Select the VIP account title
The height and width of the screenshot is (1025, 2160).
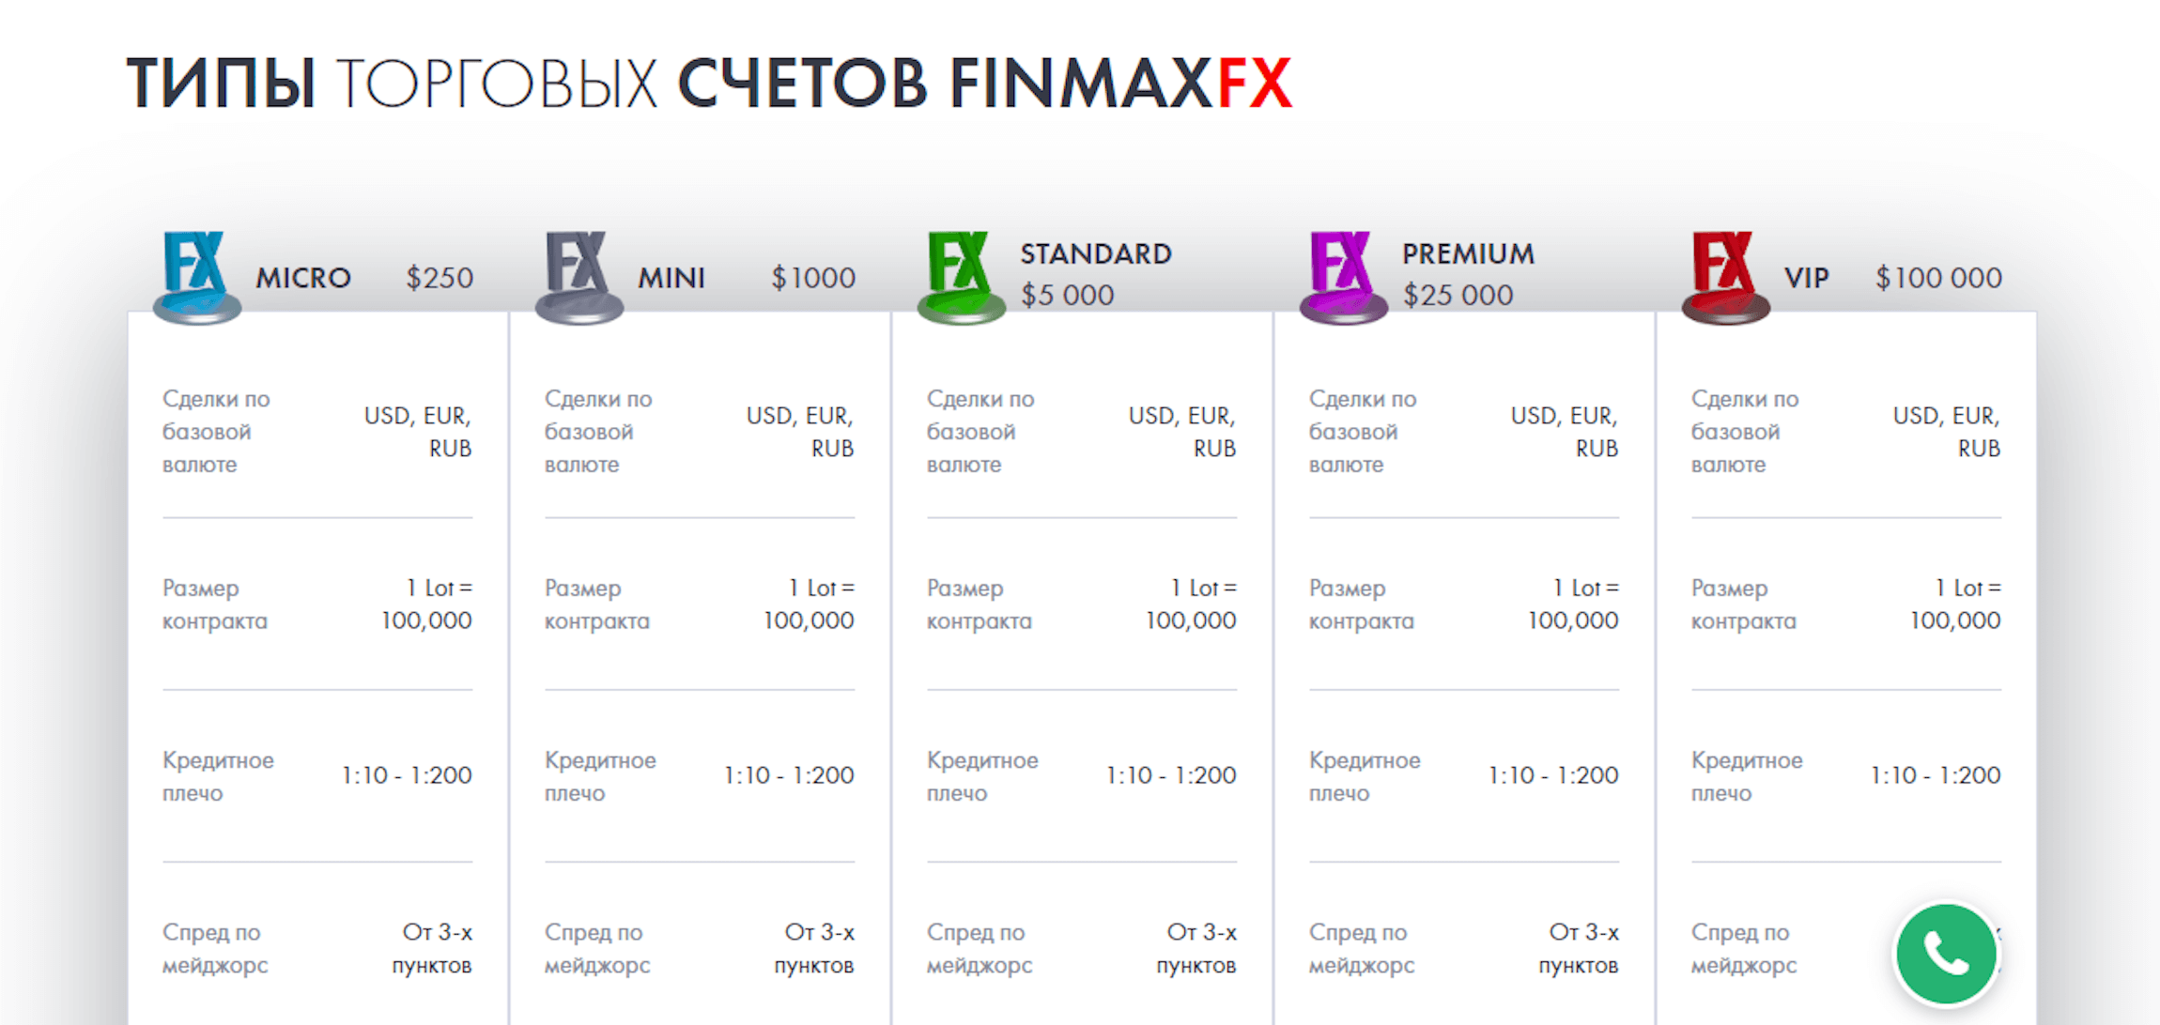[x=1807, y=278]
